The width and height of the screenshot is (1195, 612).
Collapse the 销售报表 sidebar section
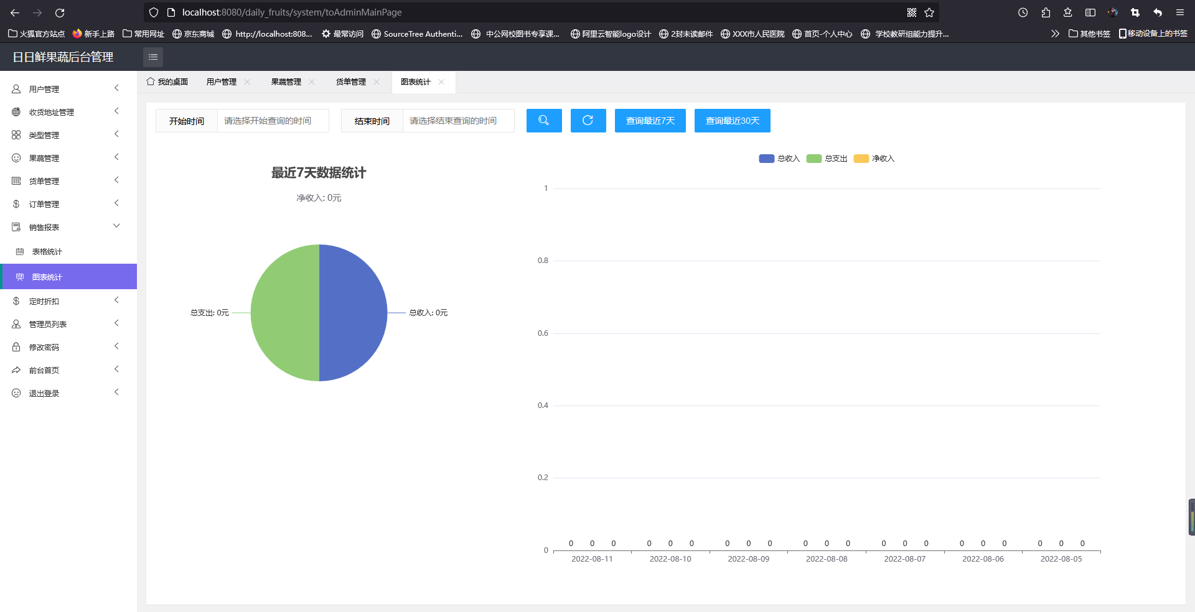[116, 226]
